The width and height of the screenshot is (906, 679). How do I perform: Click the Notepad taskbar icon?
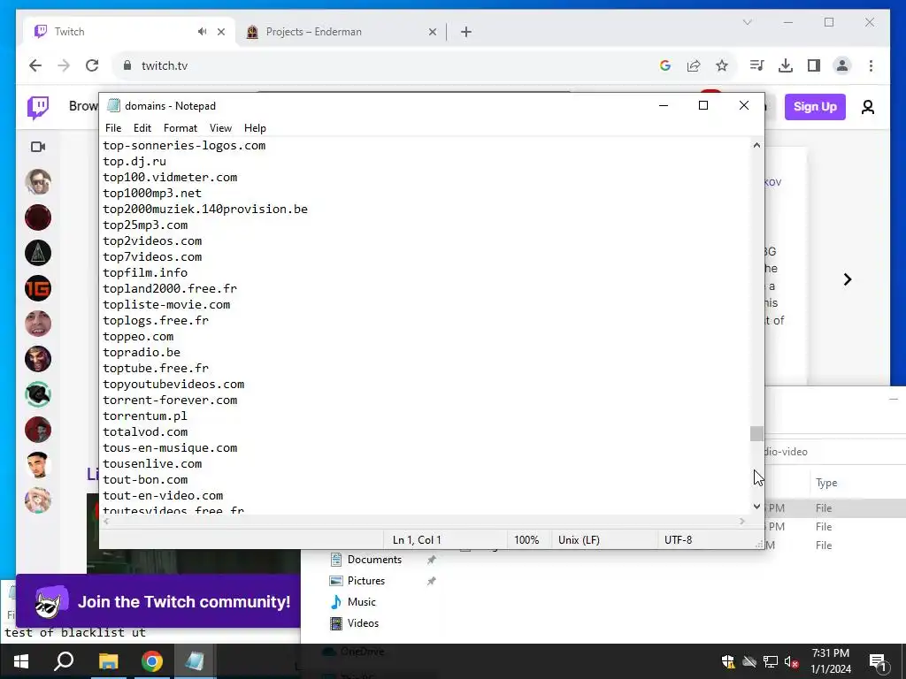point(195,661)
